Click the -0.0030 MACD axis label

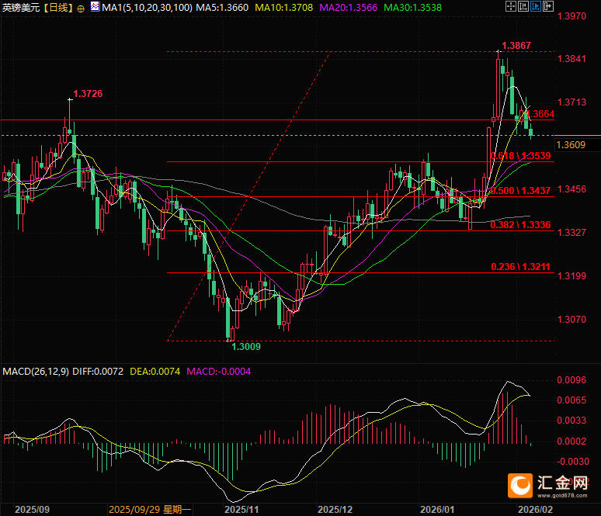click(x=572, y=462)
